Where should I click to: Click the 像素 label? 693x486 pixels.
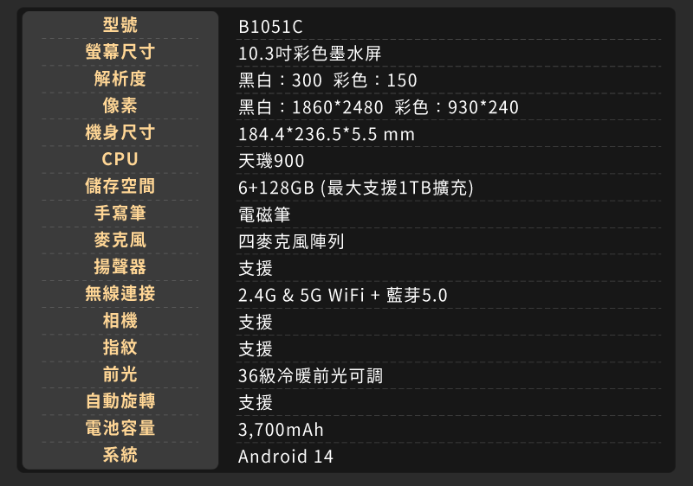pos(120,106)
